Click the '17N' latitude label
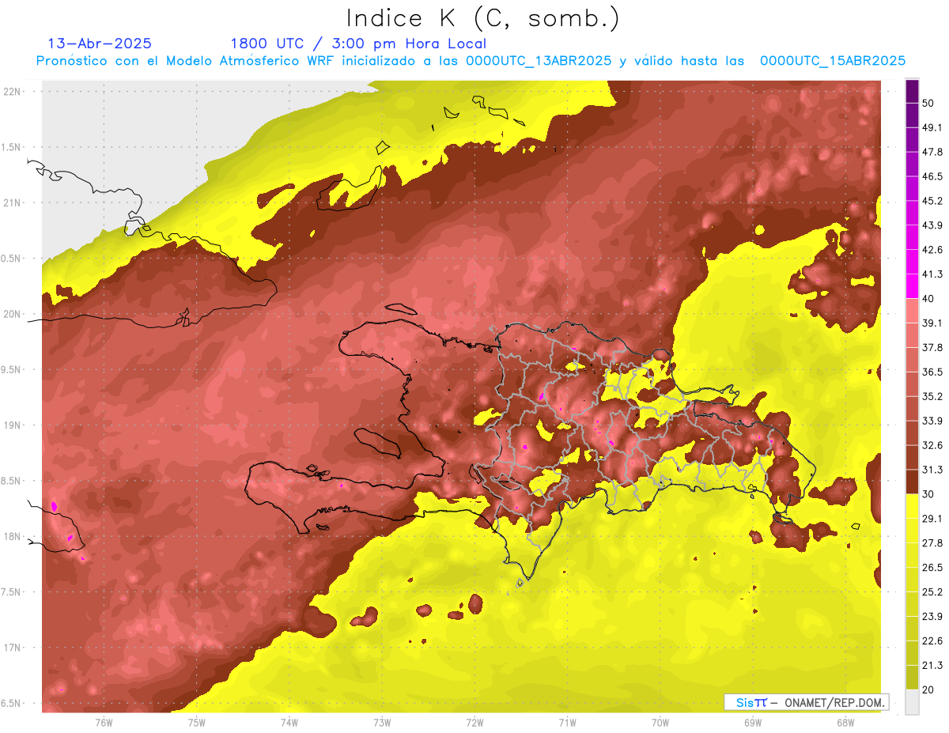949x733 pixels. [12, 648]
